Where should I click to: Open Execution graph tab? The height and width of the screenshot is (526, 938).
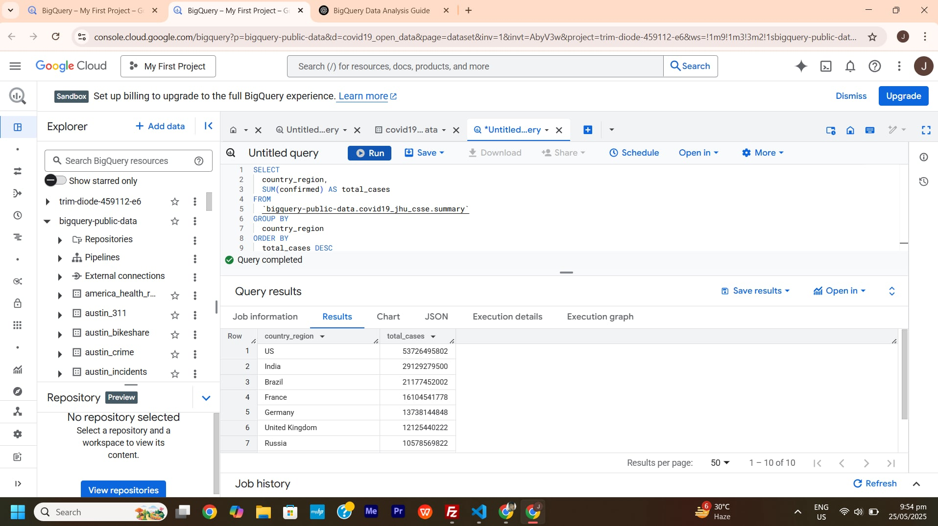tap(600, 317)
